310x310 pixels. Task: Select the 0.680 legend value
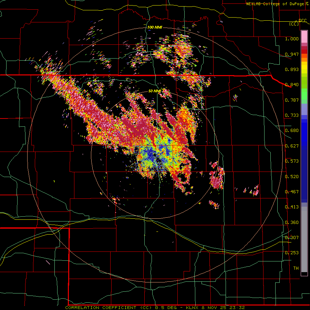(292, 131)
